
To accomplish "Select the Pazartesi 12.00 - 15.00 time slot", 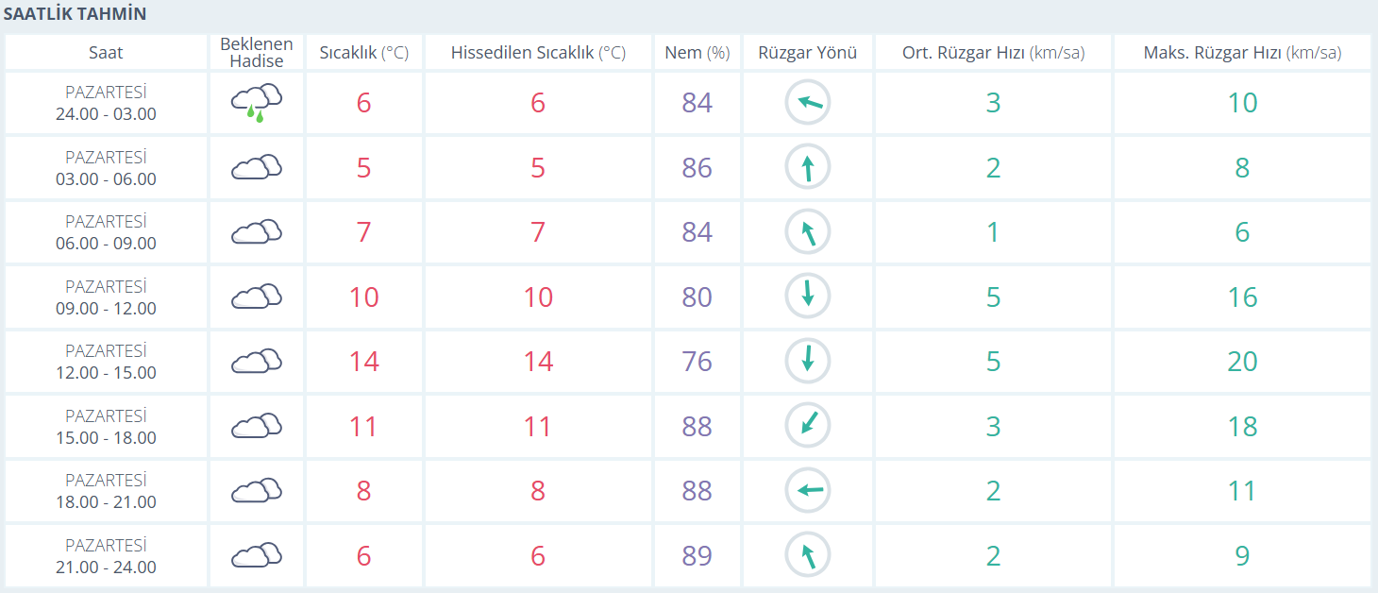I will pos(106,362).
